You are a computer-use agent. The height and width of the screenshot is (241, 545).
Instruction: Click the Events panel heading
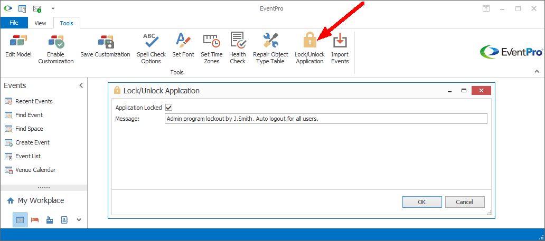pyautogui.click(x=15, y=85)
